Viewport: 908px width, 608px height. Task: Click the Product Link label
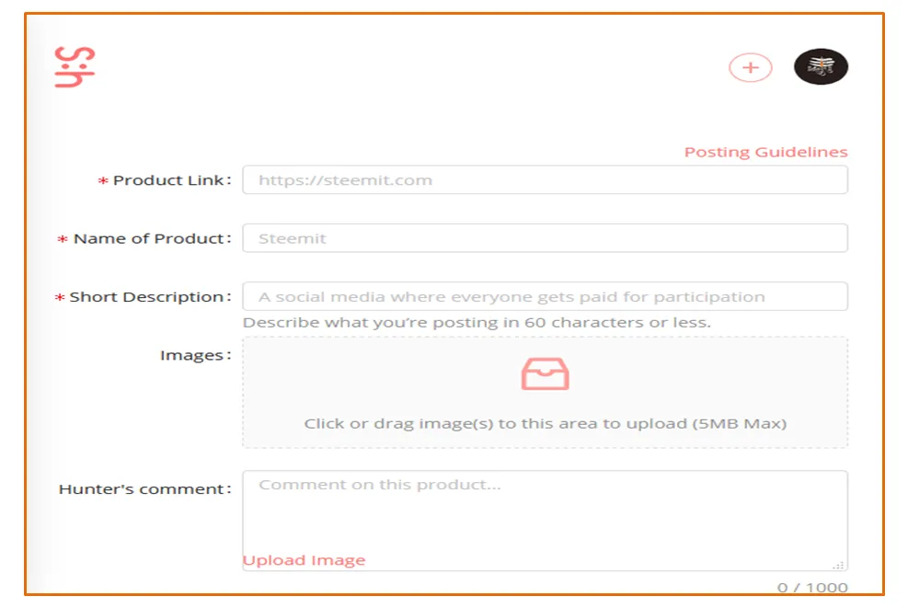tap(170, 180)
